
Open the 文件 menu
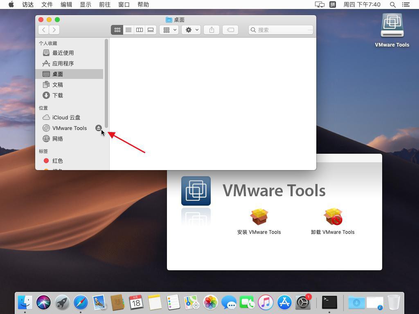tap(47, 4)
